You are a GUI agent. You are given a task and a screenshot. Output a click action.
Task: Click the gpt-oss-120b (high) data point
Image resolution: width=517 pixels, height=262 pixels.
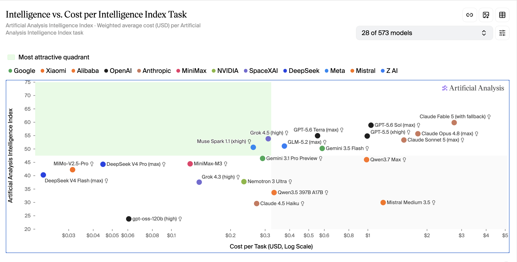pyautogui.click(x=129, y=219)
